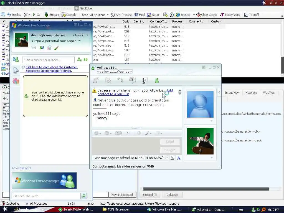Collapse the display picture pane arrow
This screenshot has width=284, height=213.
[219, 92]
